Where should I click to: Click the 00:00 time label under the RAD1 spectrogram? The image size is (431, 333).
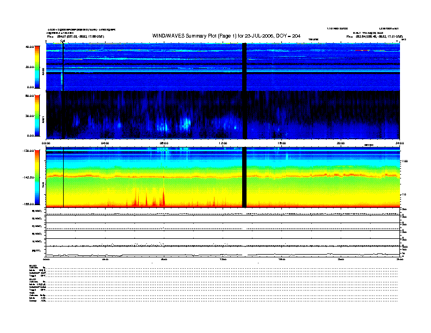[x=46, y=143]
